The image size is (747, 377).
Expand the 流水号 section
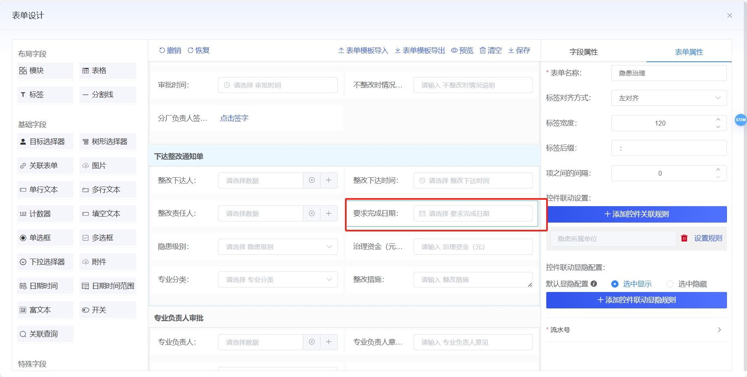[637, 330]
